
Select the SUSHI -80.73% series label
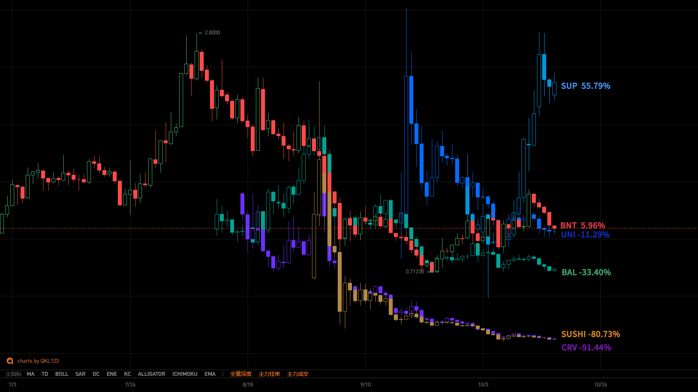tap(590, 334)
